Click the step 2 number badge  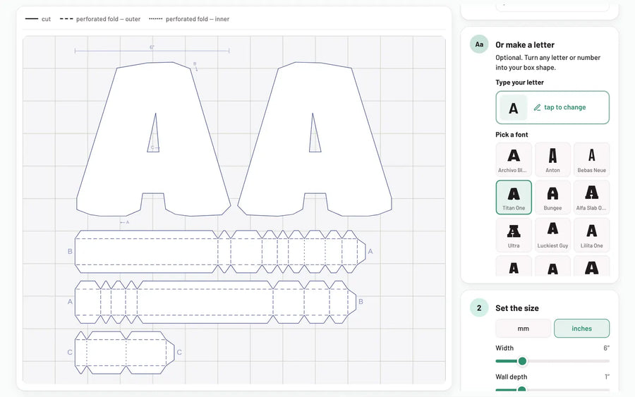[479, 308]
